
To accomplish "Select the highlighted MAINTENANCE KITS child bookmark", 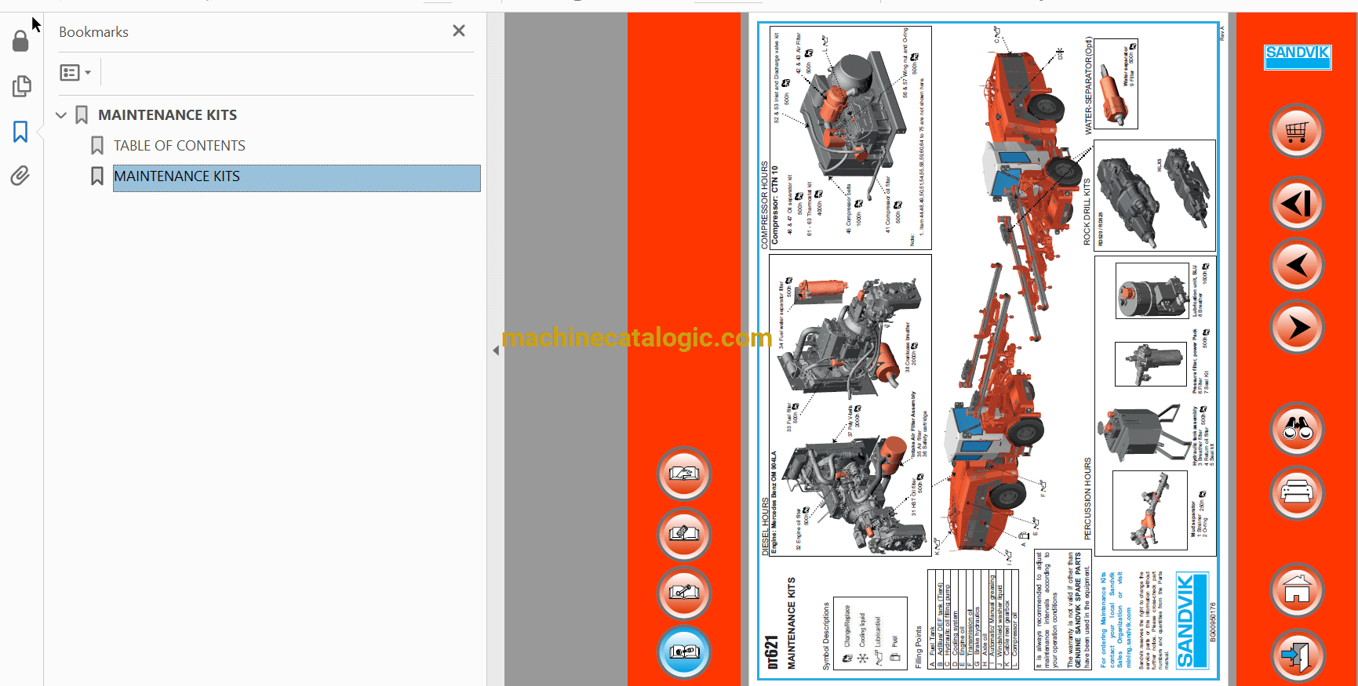I will [297, 177].
